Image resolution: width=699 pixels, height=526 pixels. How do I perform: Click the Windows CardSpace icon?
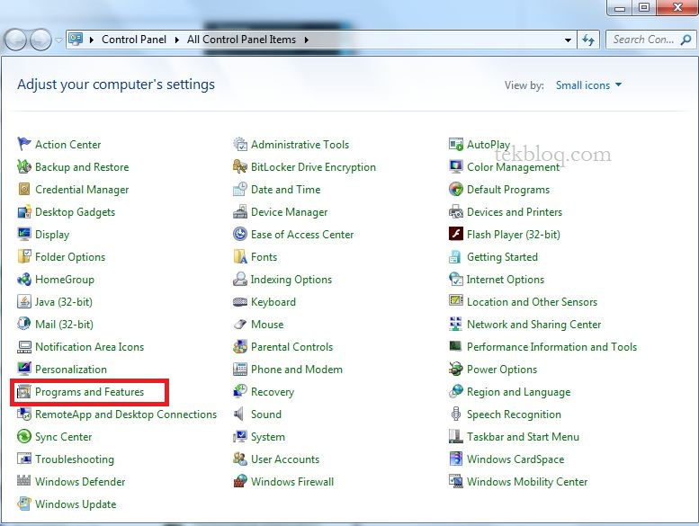(455, 459)
